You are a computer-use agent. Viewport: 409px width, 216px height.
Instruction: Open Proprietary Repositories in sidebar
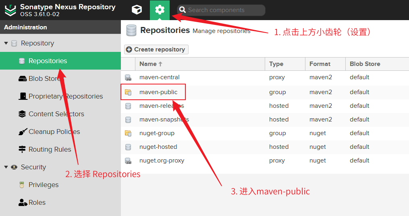coord(65,97)
